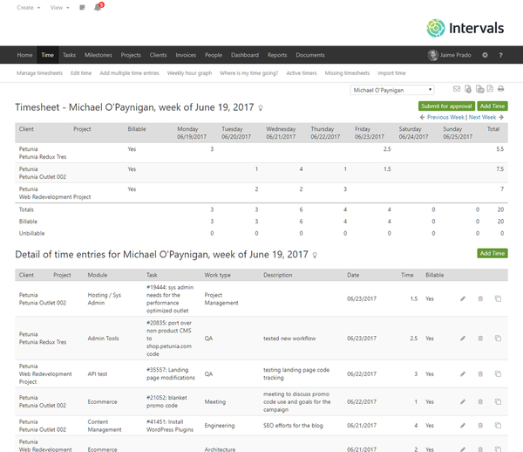Copy the 06/23/2017 1.5 hour entry
The image size is (523, 452).
click(498, 298)
